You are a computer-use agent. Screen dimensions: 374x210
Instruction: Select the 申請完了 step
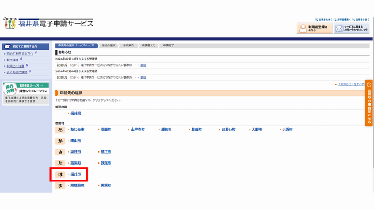[169, 45]
